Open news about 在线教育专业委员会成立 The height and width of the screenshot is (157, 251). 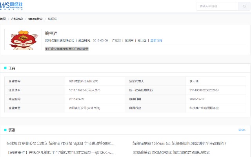tap(60, 143)
